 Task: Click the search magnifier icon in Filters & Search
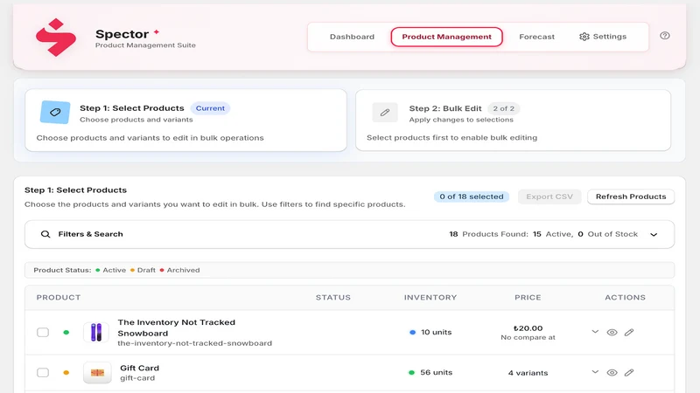45,234
